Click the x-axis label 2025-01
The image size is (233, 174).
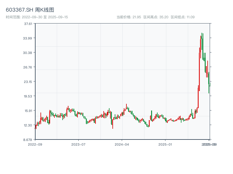tap(165, 144)
